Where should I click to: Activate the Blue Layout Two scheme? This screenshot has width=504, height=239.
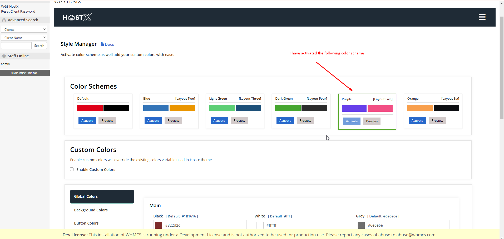[153, 121]
